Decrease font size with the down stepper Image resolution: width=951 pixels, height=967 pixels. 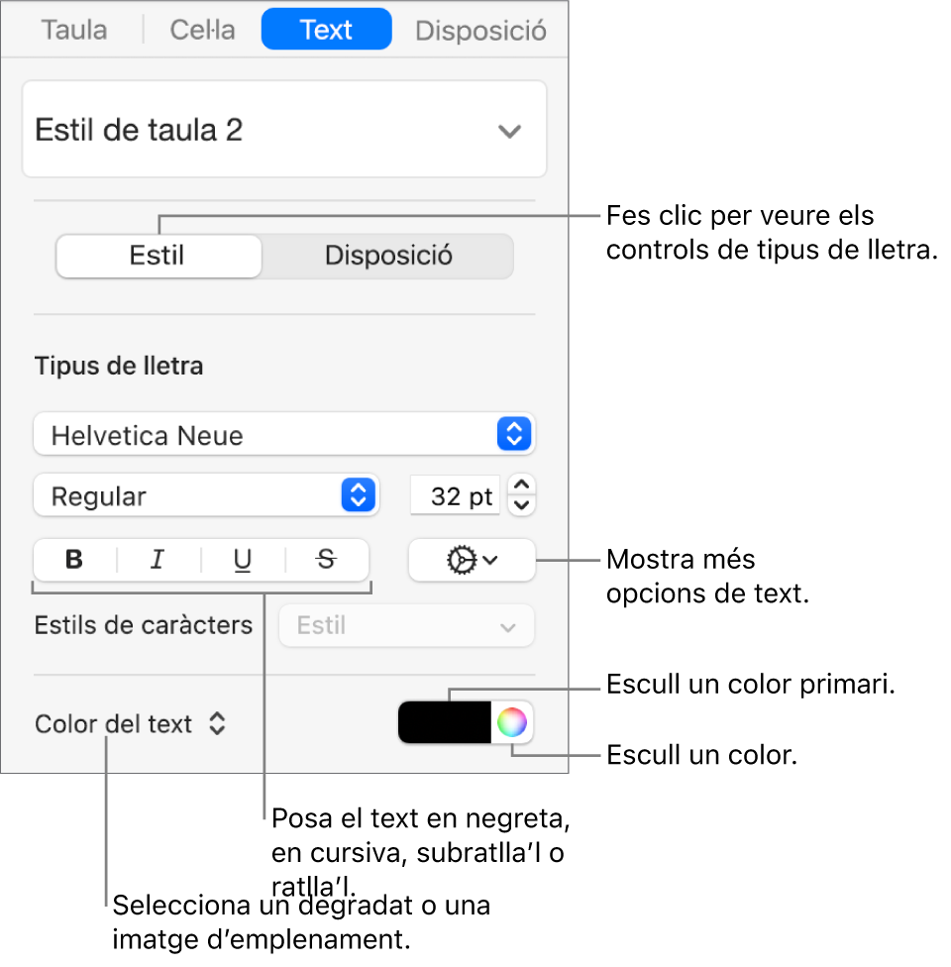tap(522, 505)
